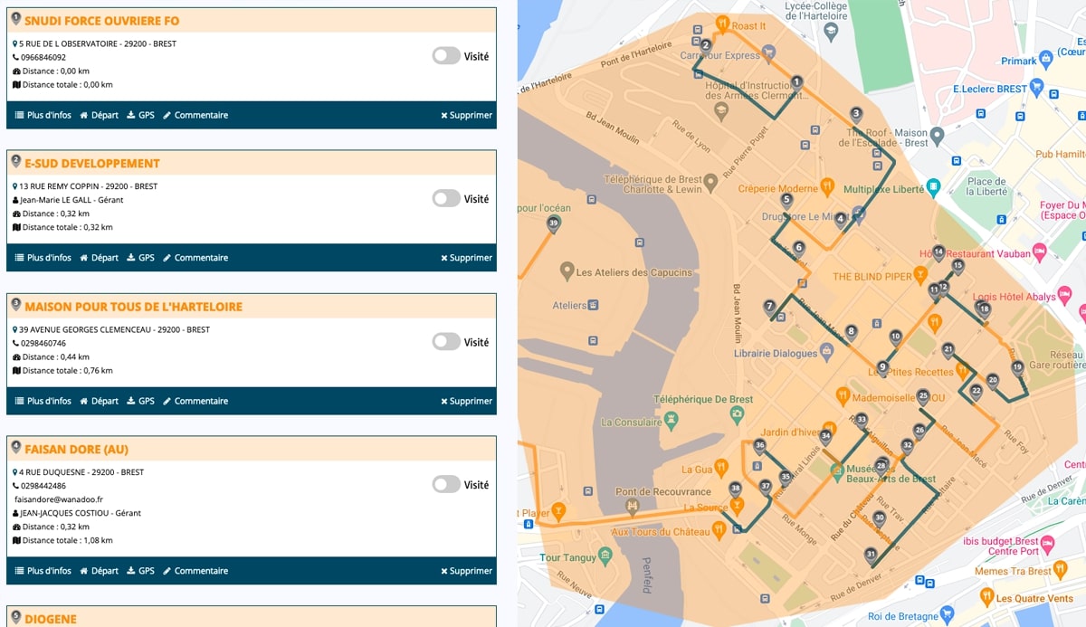Click map marker number 39

(553, 224)
